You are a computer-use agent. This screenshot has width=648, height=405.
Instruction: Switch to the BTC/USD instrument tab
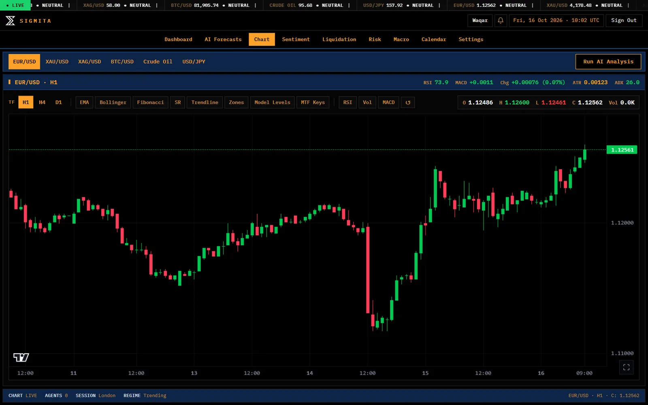(x=122, y=62)
